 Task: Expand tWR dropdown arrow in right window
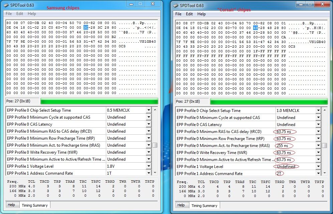click(318, 152)
